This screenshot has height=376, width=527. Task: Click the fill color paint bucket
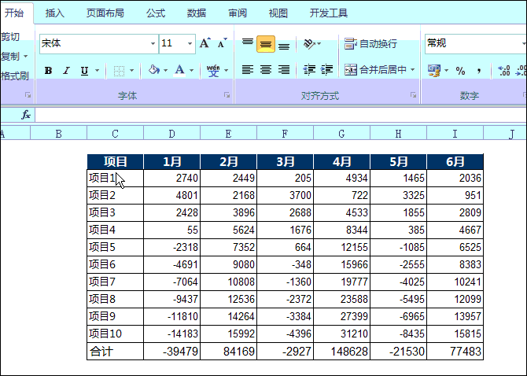coord(154,71)
